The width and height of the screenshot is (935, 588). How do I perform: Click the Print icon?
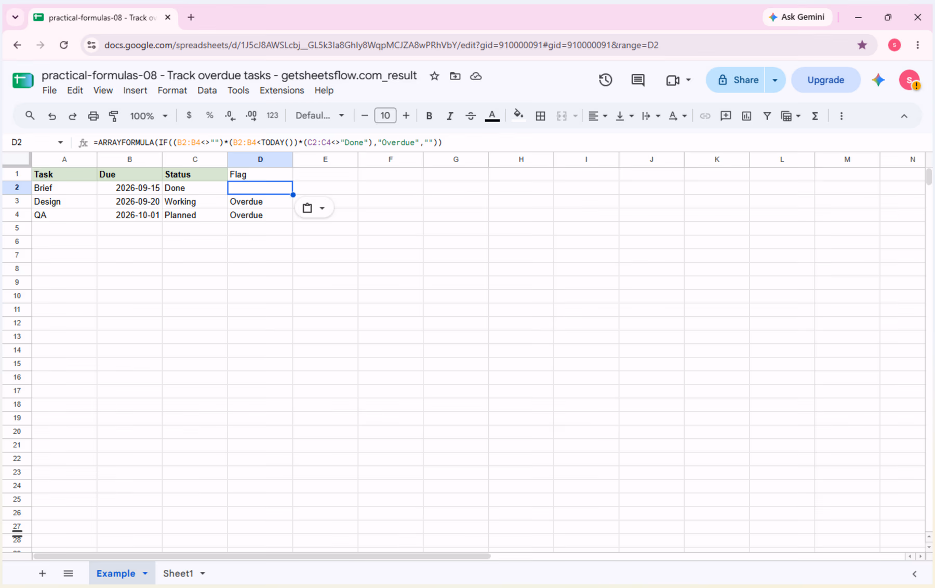click(93, 116)
